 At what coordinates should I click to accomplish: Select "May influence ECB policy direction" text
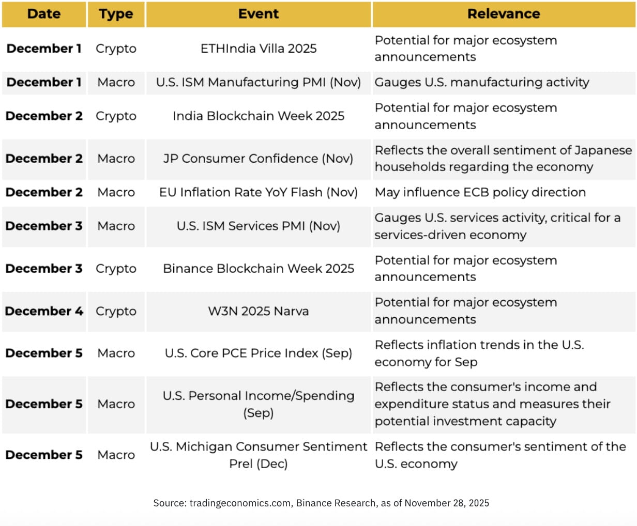480,192
